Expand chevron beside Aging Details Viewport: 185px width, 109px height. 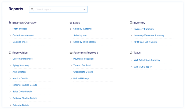pyautogui.click(x=10, y=72)
